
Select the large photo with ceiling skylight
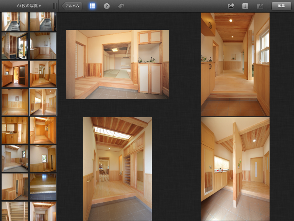[117, 169]
